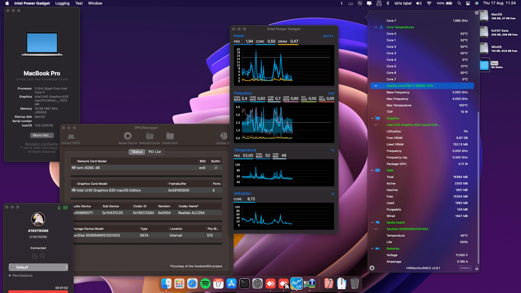
Task: Open Launchpad from the Dock
Action: [179, 284]
